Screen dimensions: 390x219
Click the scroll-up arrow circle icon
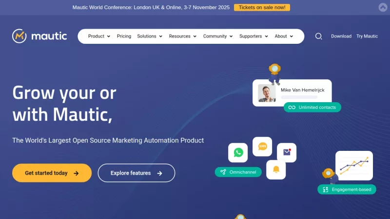coord(383,7)
